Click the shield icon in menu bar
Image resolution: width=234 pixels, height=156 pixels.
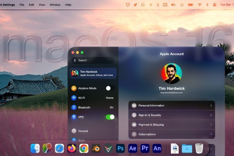click(127, 5)
